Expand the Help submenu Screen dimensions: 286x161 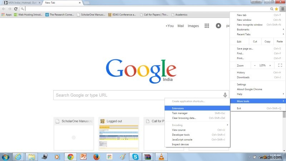[258, 94]
